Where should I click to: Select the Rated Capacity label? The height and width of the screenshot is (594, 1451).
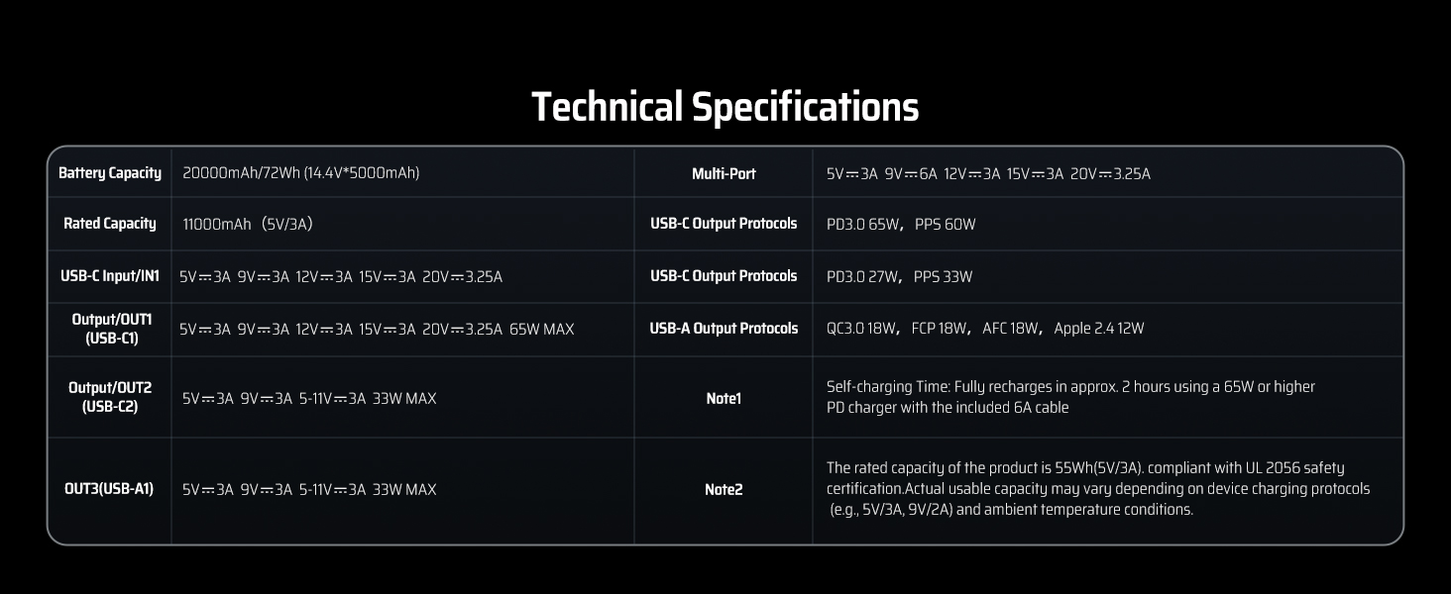tap(109, 224)
